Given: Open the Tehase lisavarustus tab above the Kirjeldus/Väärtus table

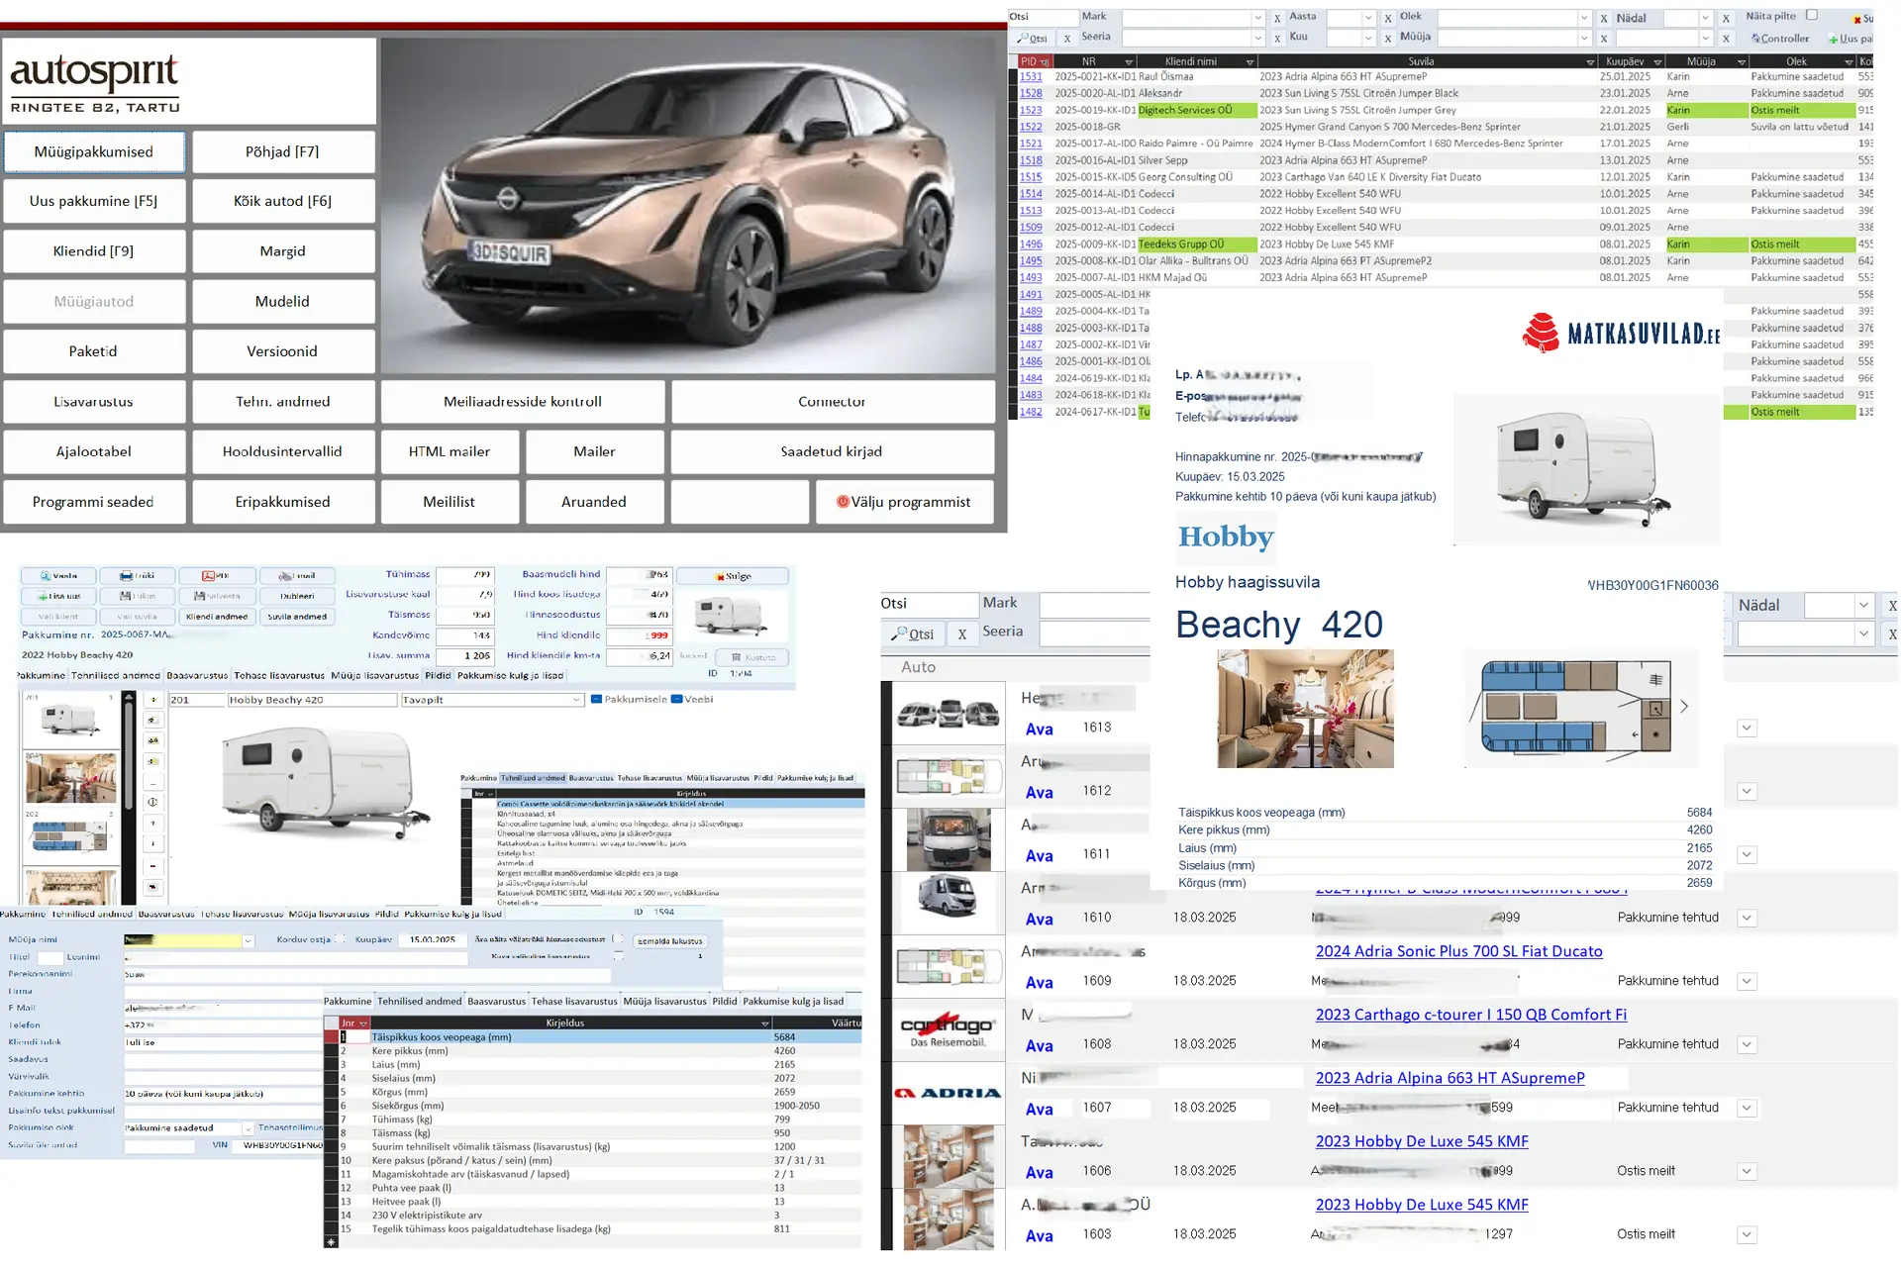Looking at the screenshot, I should 575,1002.
